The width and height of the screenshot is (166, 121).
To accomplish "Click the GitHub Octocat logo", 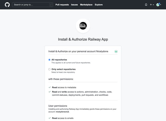I will (x=7, y=5).
